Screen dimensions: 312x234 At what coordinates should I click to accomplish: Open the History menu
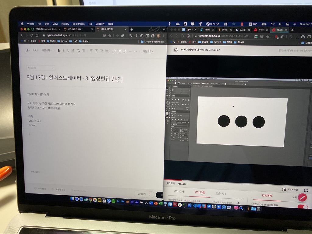click(65, 24)
